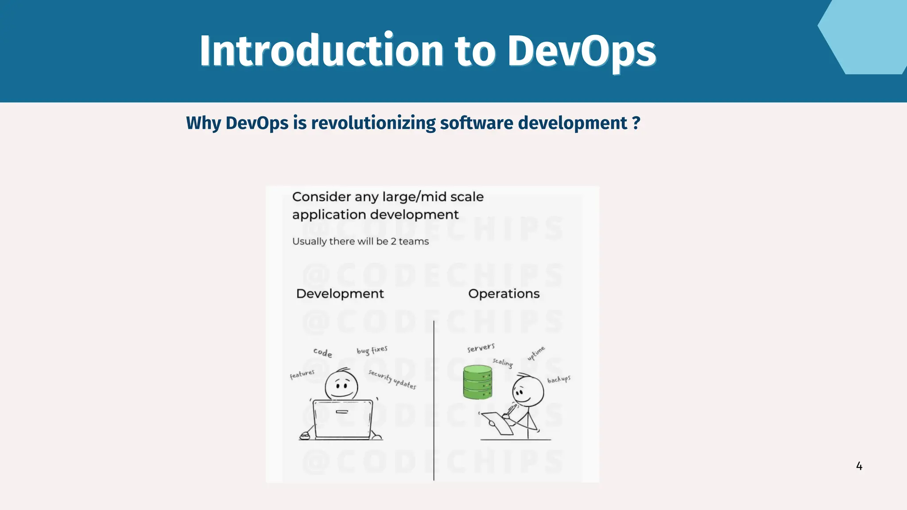The width and height of the screenshot is (907, 510).
Task: Click the 'Why DevOps is revolutionizing' subtitle
Action: [x=413, y=123]
